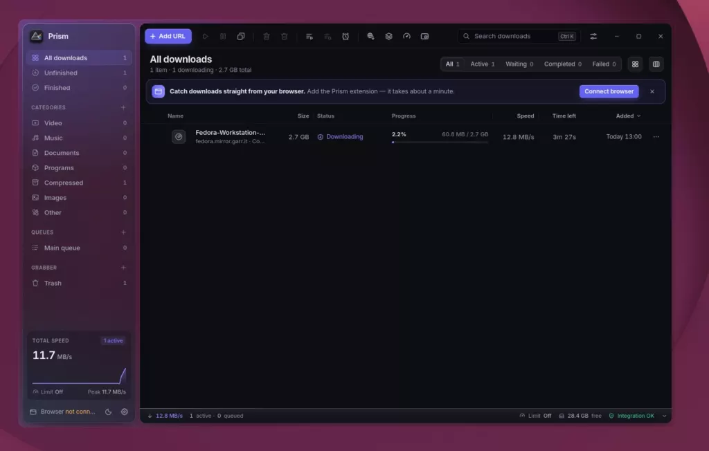The width and height of the screenshot is (709, 451).
Task: Click the Connect browser button
Action: (609, 91)
